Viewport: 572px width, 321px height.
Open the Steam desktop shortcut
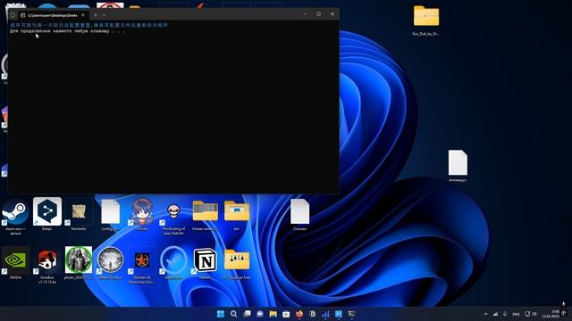click(15, 217)
